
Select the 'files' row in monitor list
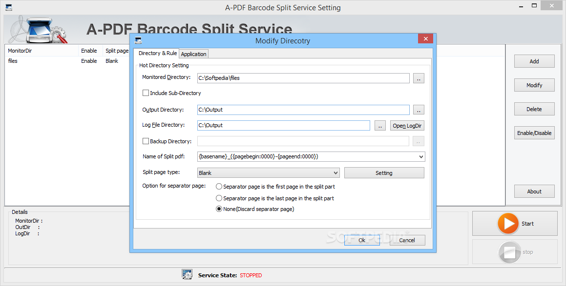point(67,61)
